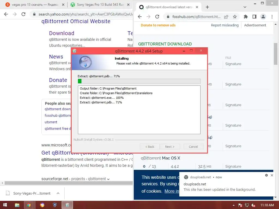
Task: Open Signature link for Mac OS X 4.4.2
Action: click(233, 167)
